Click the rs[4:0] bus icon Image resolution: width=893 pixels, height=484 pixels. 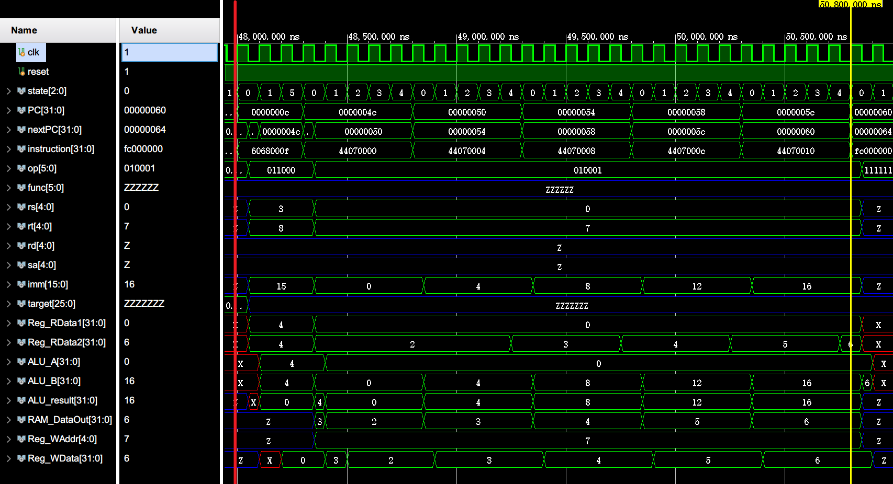click(21, 207)
